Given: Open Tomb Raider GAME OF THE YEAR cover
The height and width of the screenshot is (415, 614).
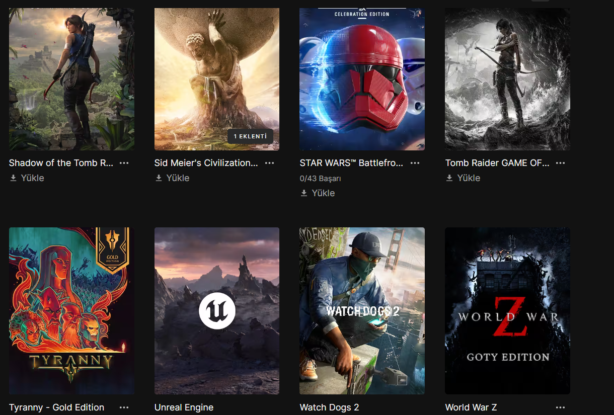Looking at the screenshot, I should tap(507, 79).
